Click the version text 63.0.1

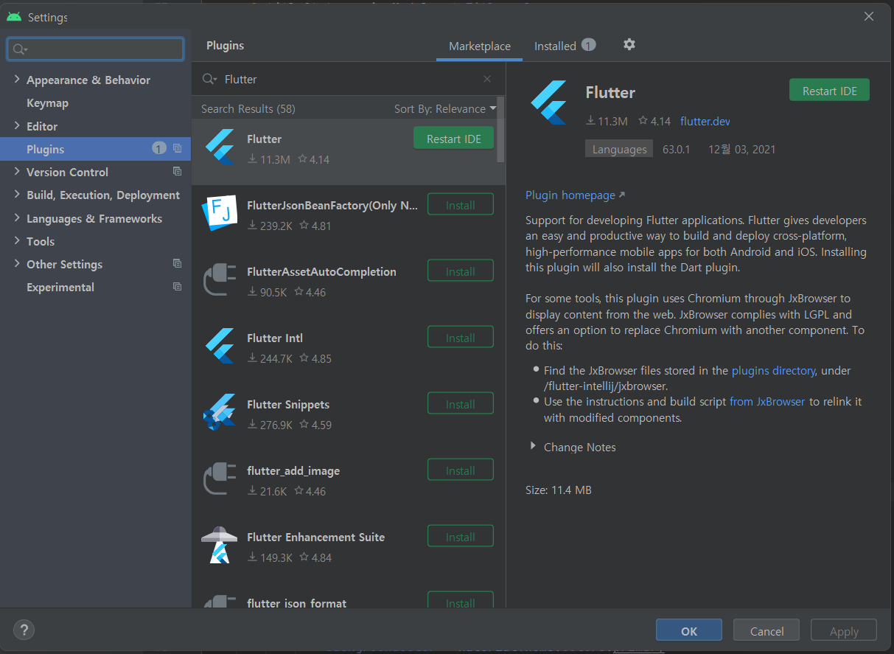tap(676, 149)
